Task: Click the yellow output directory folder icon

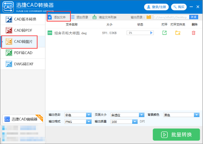Action: [x=149, y=17]
